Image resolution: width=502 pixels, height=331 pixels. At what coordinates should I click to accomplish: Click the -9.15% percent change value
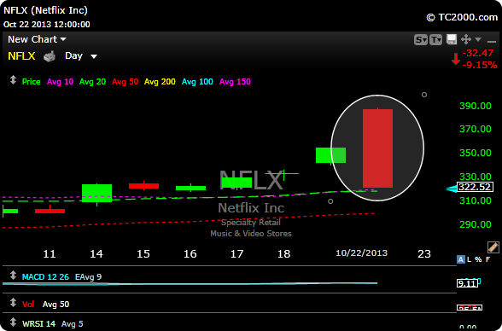click(x=480, y=65)
